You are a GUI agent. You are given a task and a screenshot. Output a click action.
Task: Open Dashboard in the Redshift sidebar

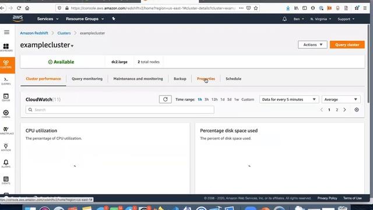point(6,48)
